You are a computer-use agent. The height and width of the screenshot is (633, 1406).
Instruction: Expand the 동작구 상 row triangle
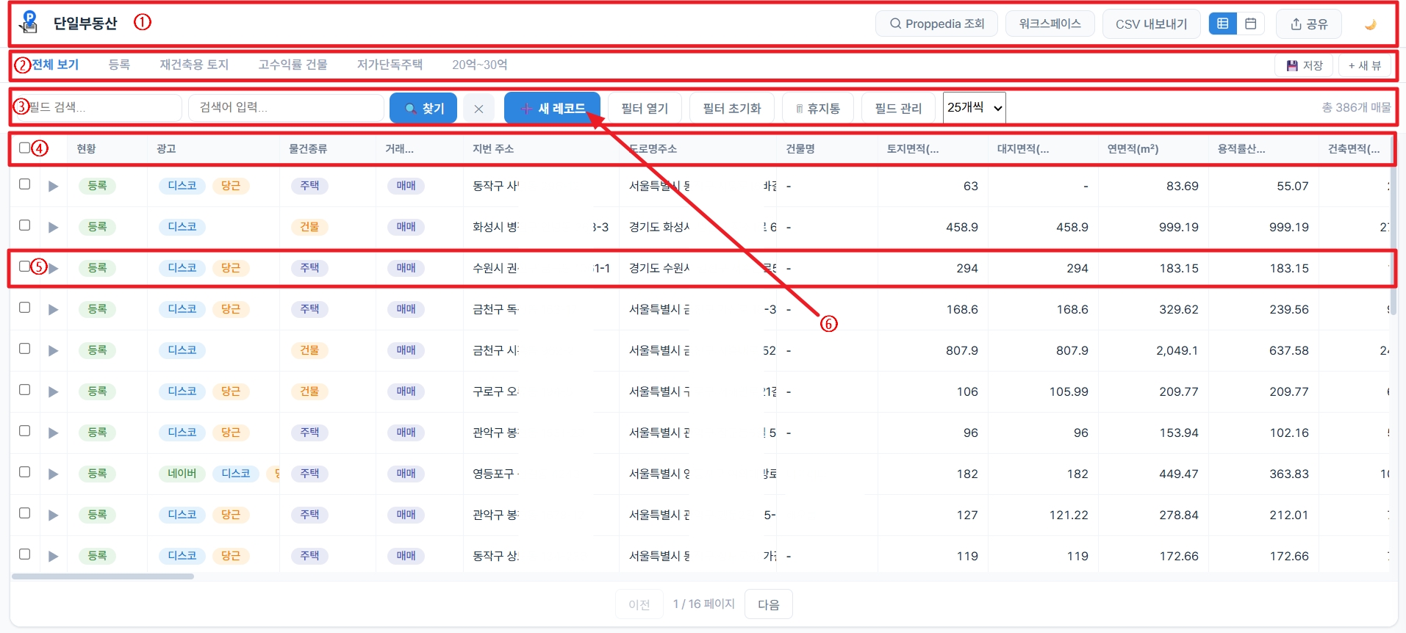(x=53, y=557)
